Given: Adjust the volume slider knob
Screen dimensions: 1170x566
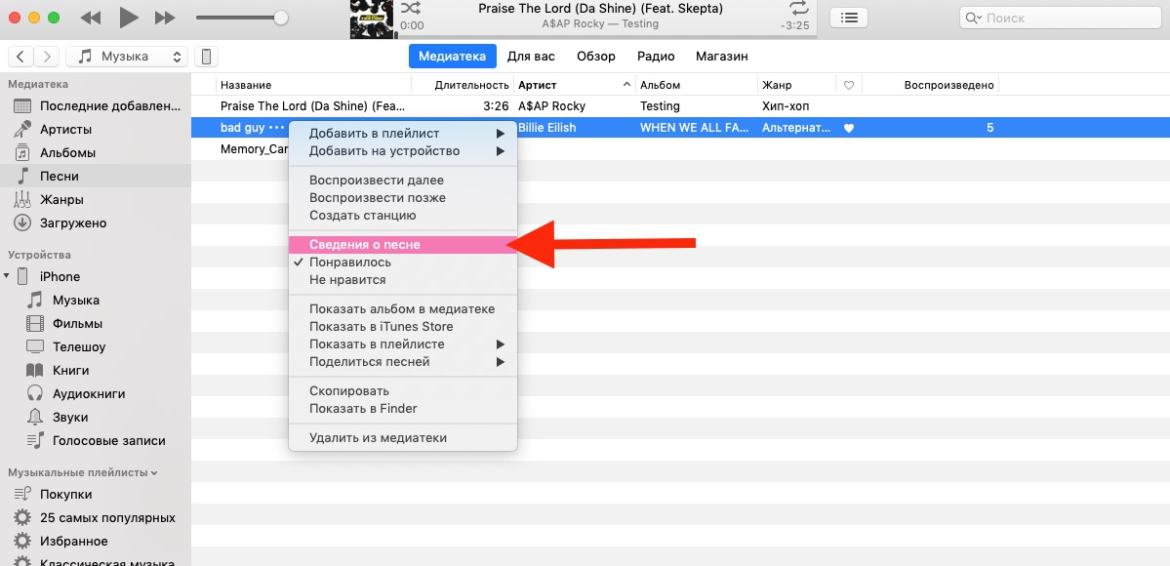Looking at the screenshot, I should [x=281, y=18].
